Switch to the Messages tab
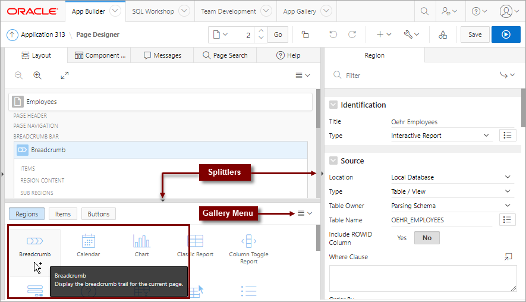526x302 pixels. (x=162, y=55)
